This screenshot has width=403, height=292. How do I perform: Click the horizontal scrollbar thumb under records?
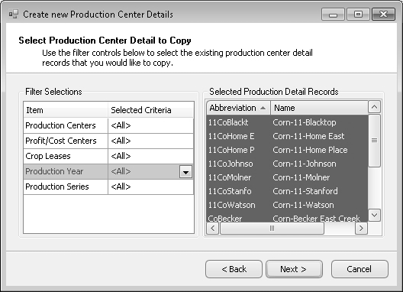(x=272, y=228)
